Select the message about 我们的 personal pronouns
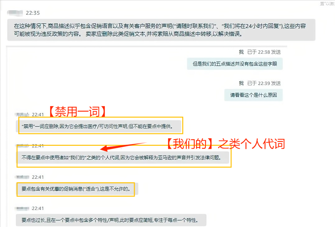This screenshot has height=227, width=335. tap(123, 158)
